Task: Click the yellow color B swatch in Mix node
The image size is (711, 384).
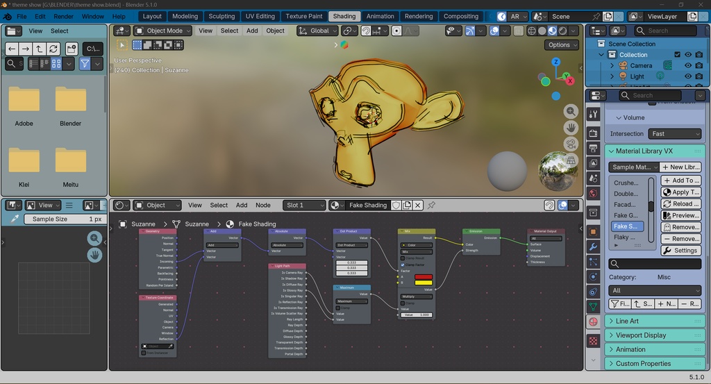Action: pos(424,283)
